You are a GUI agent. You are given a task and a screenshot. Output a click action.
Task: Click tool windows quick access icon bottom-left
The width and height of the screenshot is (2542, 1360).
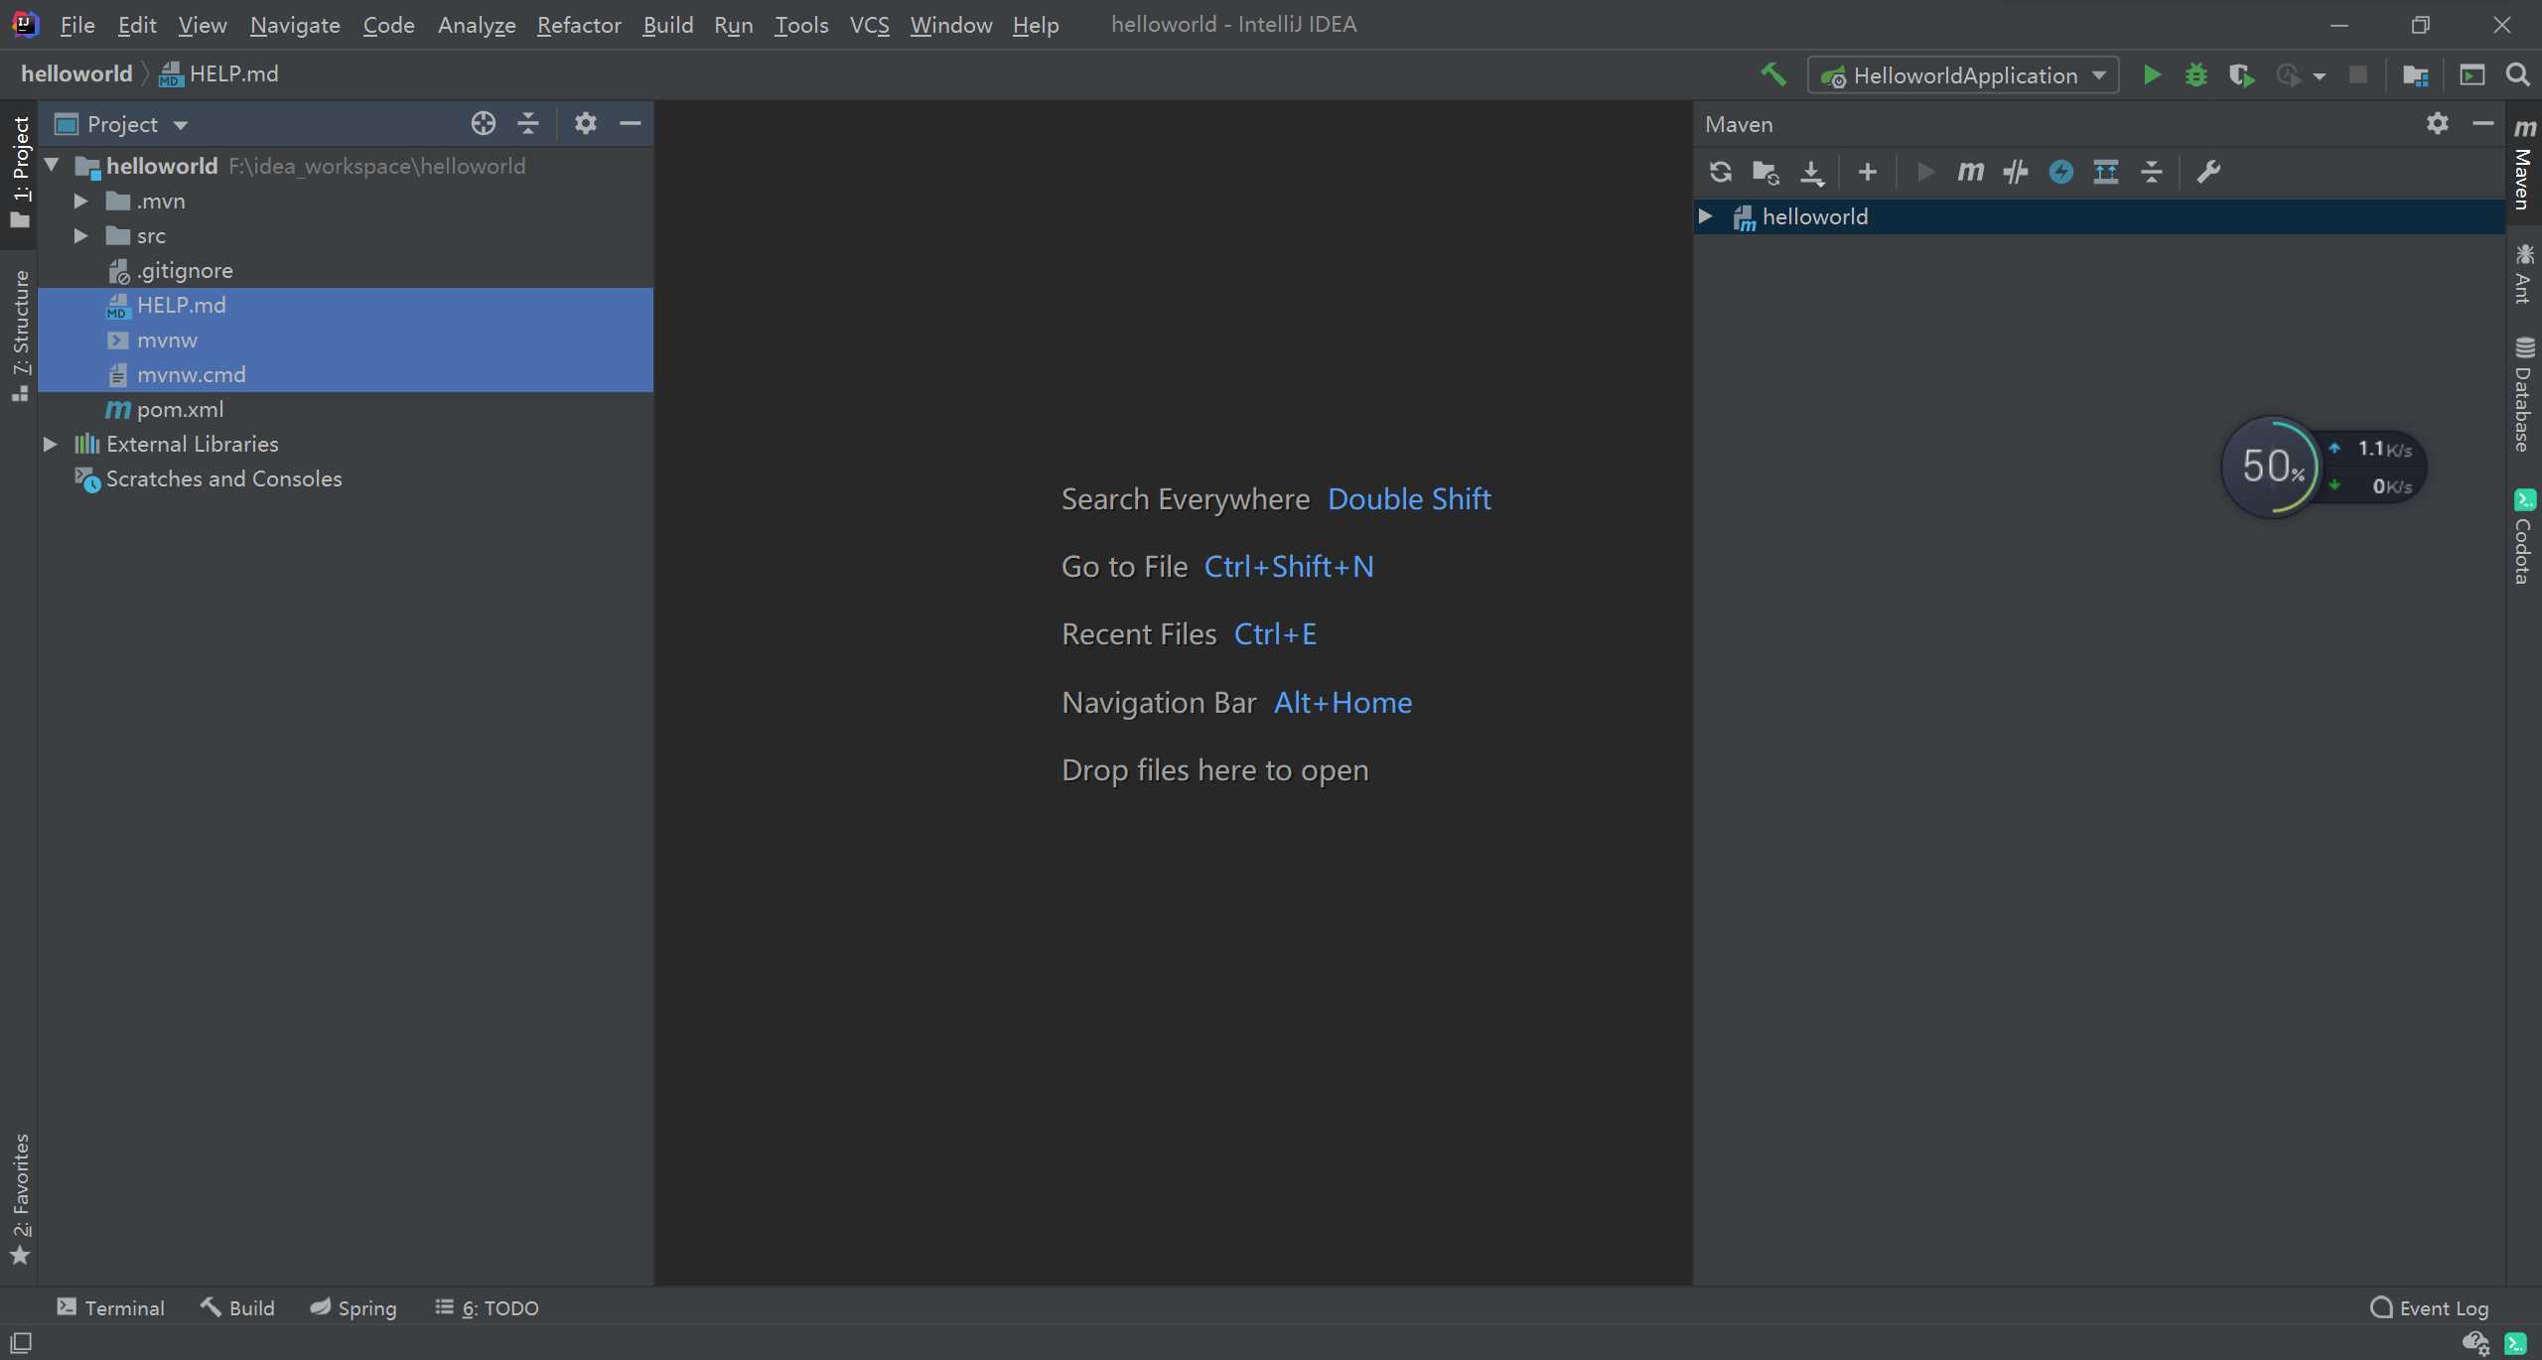[21, 1342]
